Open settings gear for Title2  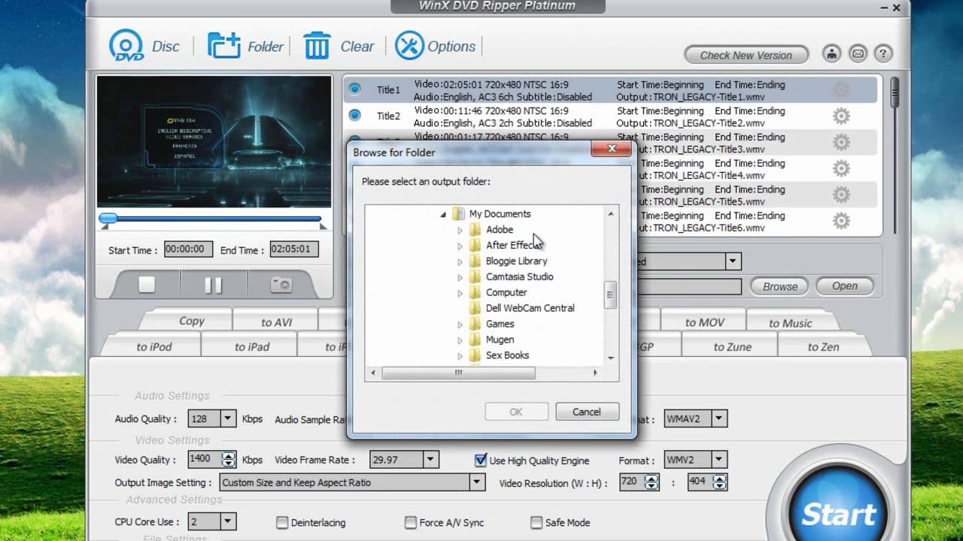tap(841, 116)
